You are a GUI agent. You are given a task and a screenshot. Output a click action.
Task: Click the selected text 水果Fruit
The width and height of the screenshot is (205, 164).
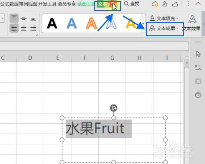(x=95, y=128)
